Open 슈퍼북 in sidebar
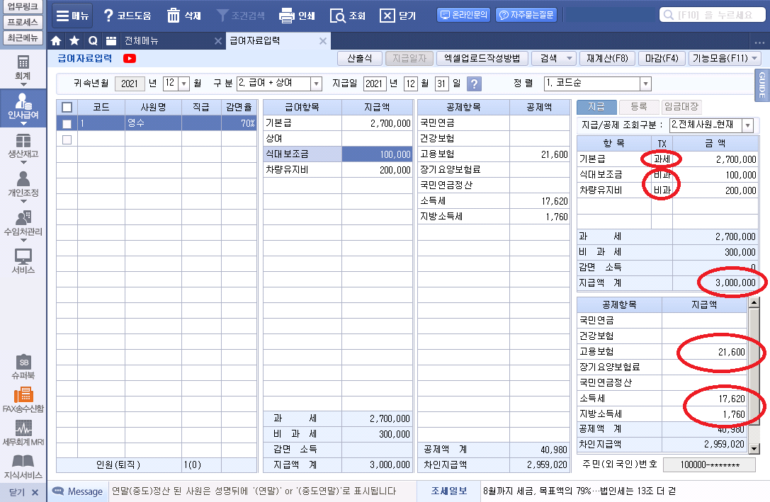 point(23,367)
